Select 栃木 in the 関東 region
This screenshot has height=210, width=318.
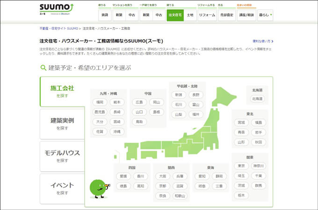pyautogui.click(x=241, y=196)
